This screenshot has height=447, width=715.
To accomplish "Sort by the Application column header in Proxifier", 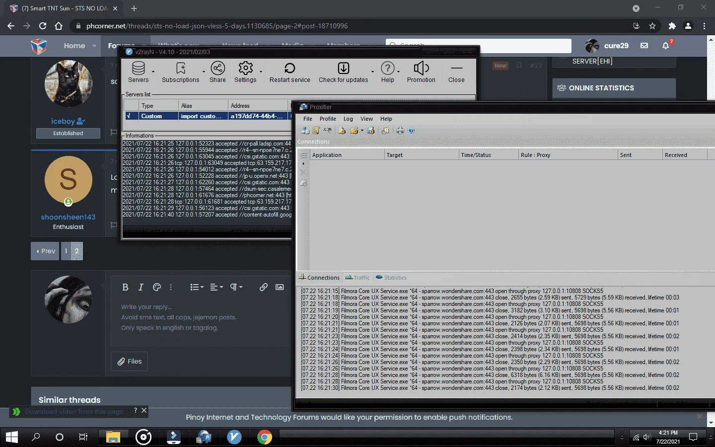I will tap(347, 155).
